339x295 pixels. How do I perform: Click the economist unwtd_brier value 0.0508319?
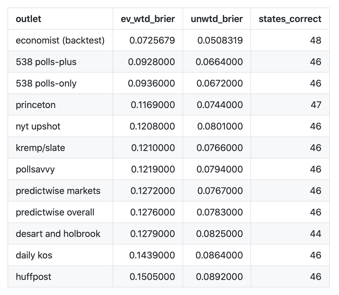coord(220,40)
